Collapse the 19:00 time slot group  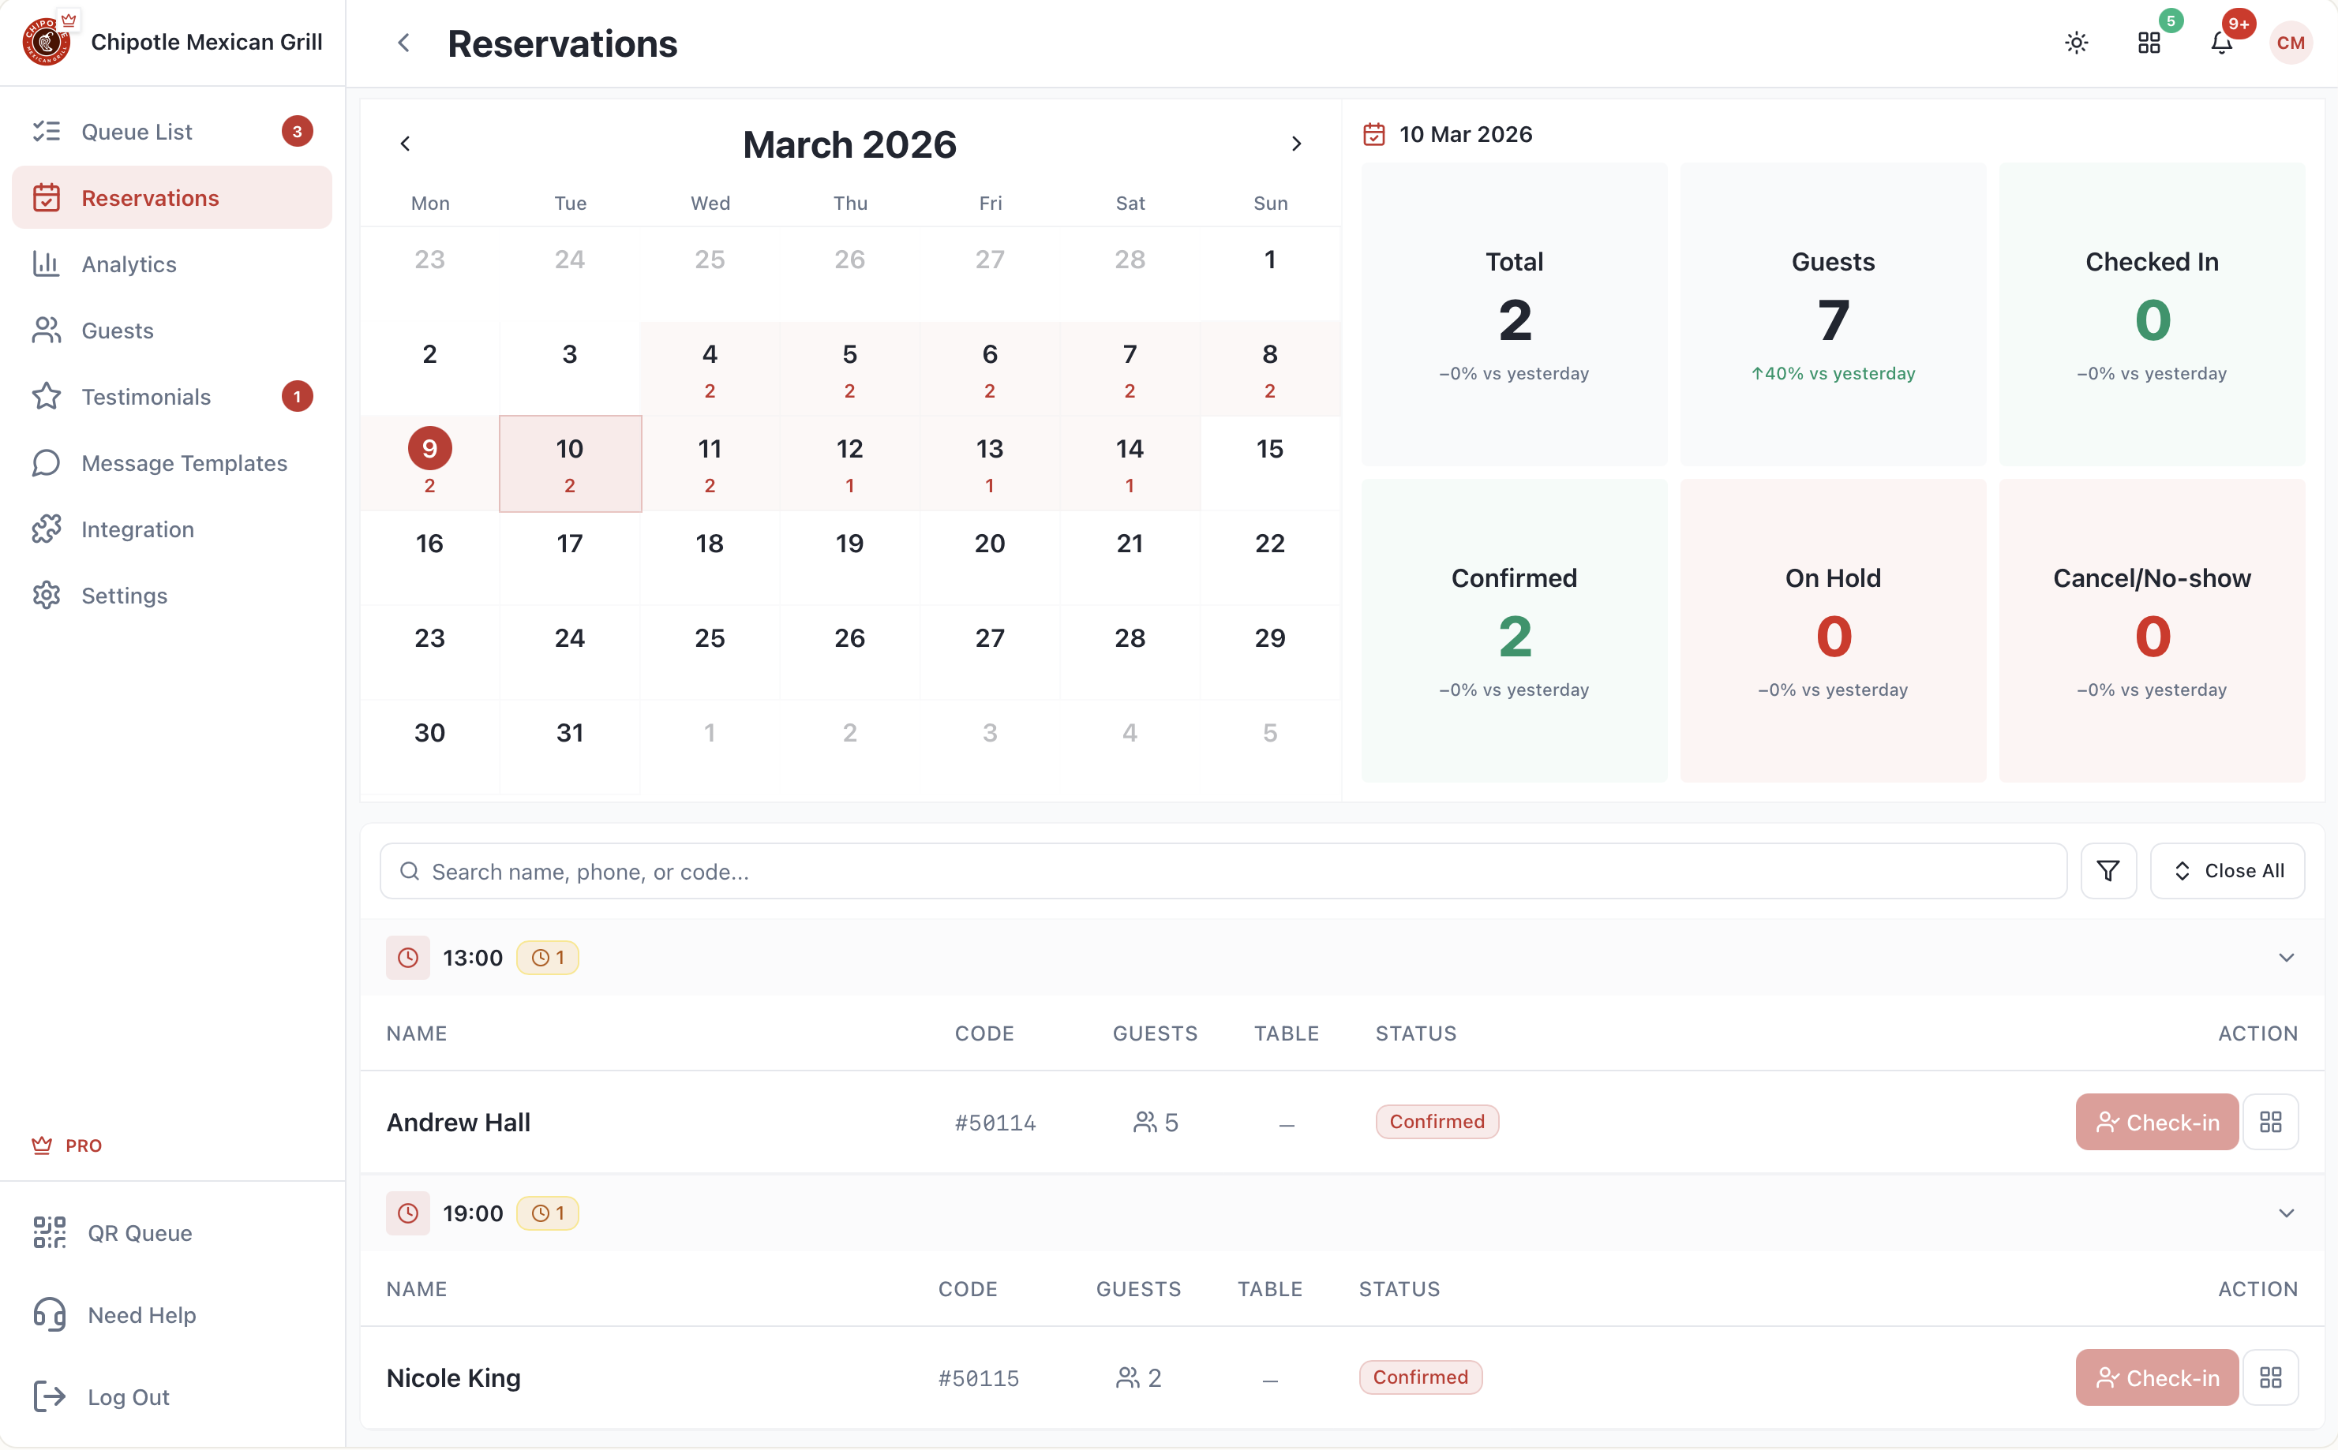(x=2286, y=1213)
